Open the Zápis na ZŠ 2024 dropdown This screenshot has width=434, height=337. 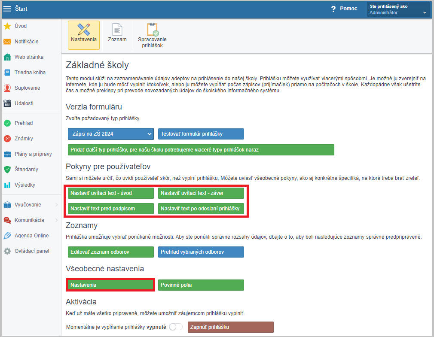point(111,134)
